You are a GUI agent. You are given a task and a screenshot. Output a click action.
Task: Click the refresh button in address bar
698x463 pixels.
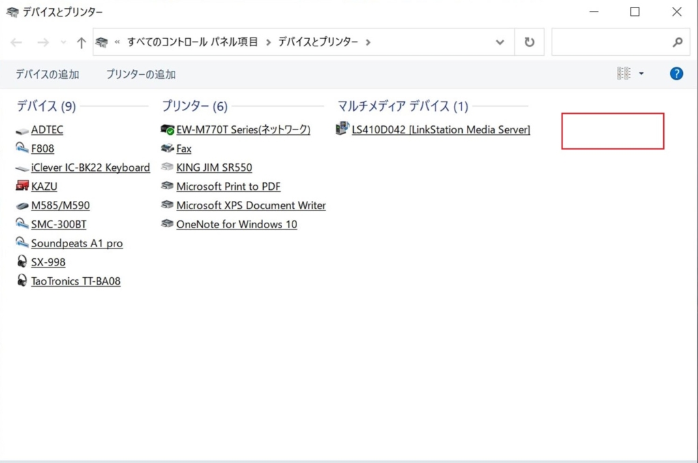point(529,42)
